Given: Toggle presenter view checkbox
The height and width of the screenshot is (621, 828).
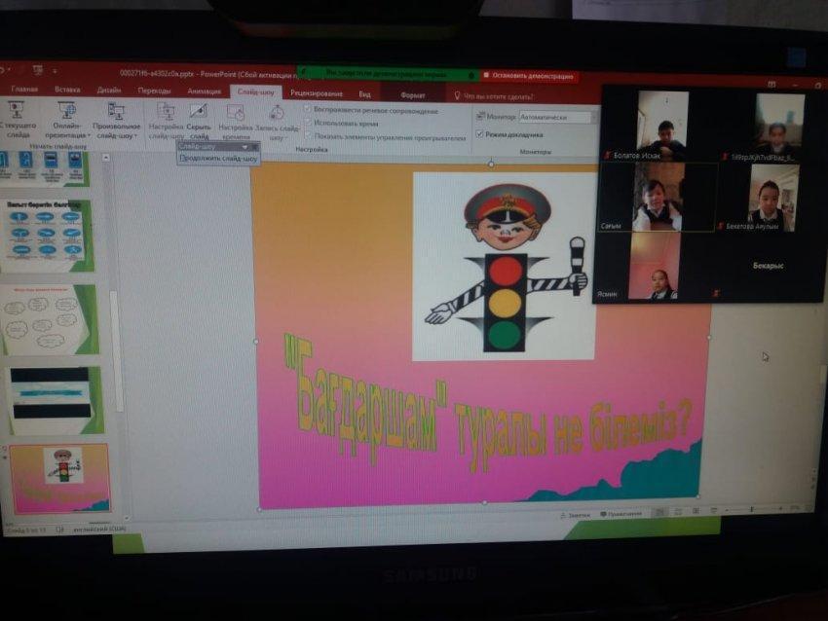Looking at the screenshot, I should [480, 134].
